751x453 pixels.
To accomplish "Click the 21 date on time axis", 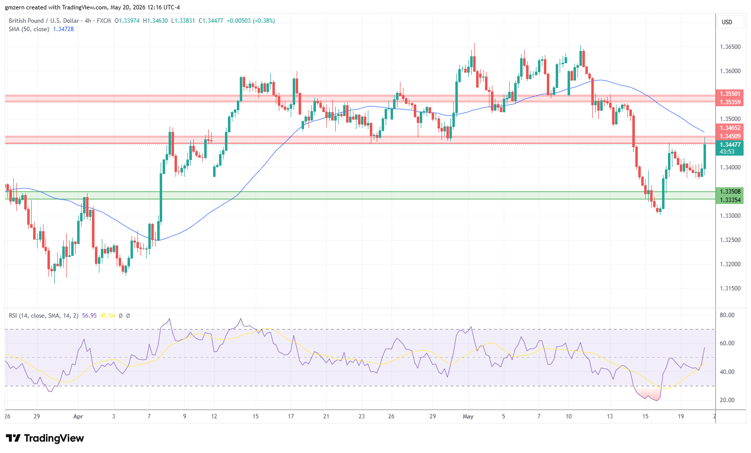I will pos(326,416).
